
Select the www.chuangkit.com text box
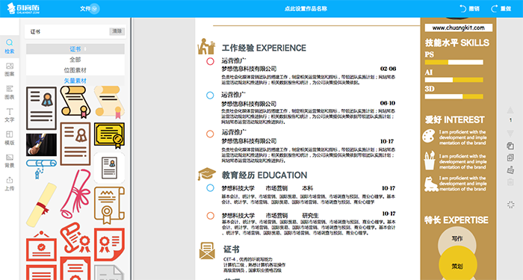[458, 28]
